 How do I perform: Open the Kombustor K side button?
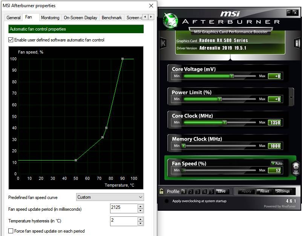click(163, 43)
